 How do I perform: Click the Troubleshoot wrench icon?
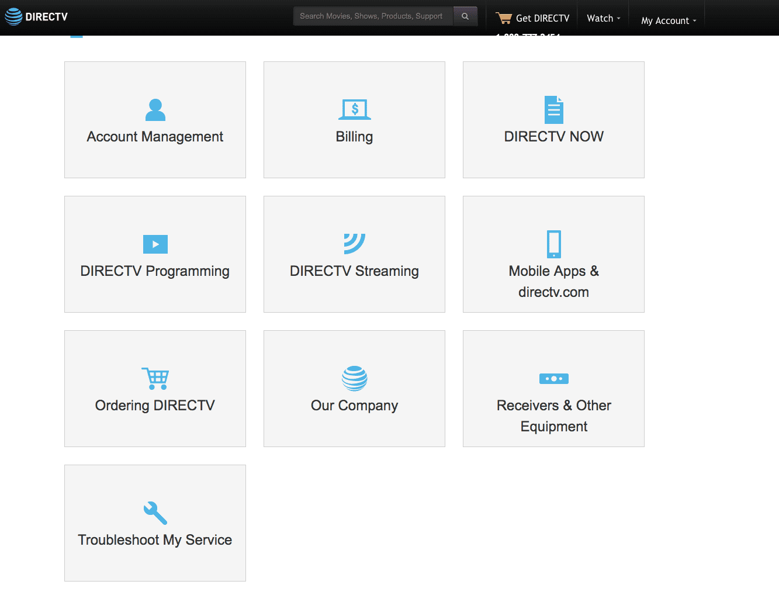155,513
